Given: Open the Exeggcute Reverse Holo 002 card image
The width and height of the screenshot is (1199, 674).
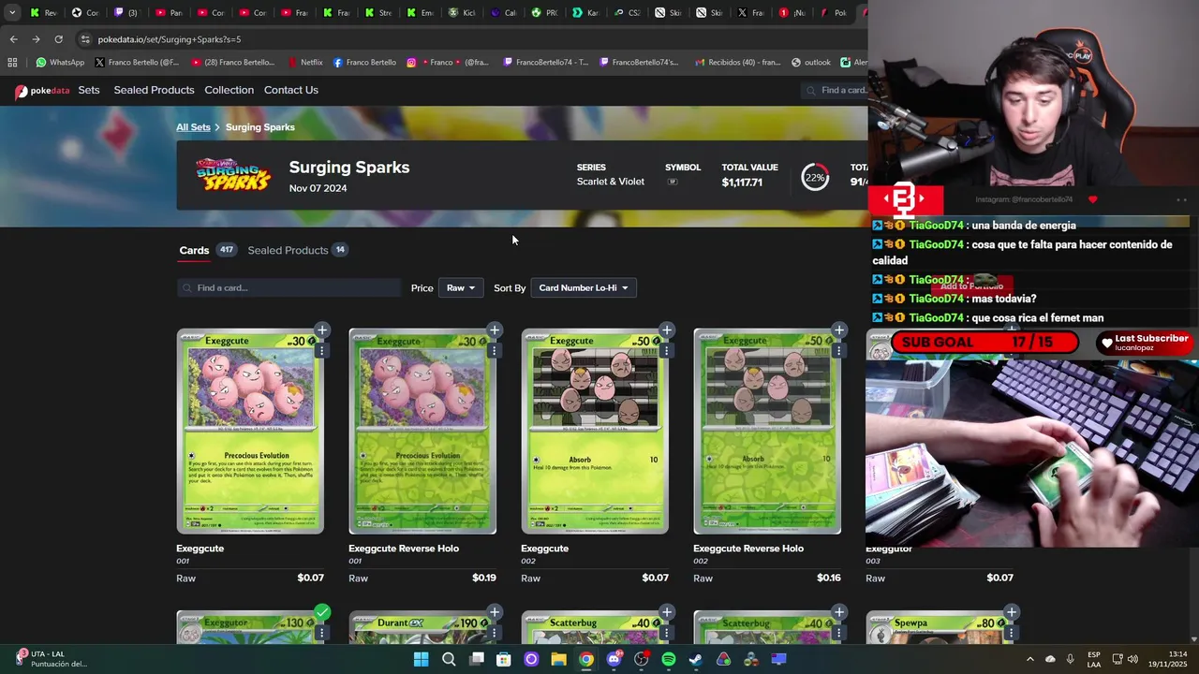Looking at the screenshot, I should pos(767,432).
